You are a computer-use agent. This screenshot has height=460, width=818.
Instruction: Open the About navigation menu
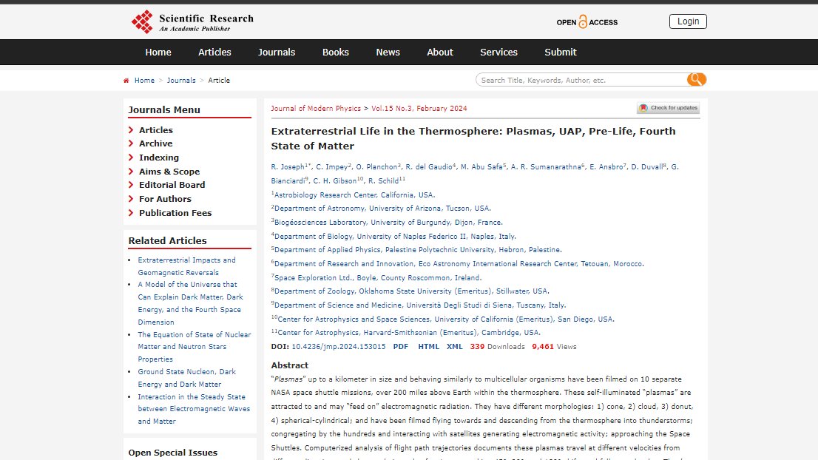point(440,53)
